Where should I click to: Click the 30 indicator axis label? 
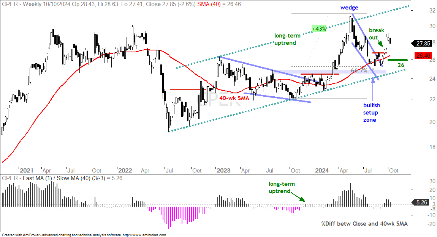tap(432, 181)
